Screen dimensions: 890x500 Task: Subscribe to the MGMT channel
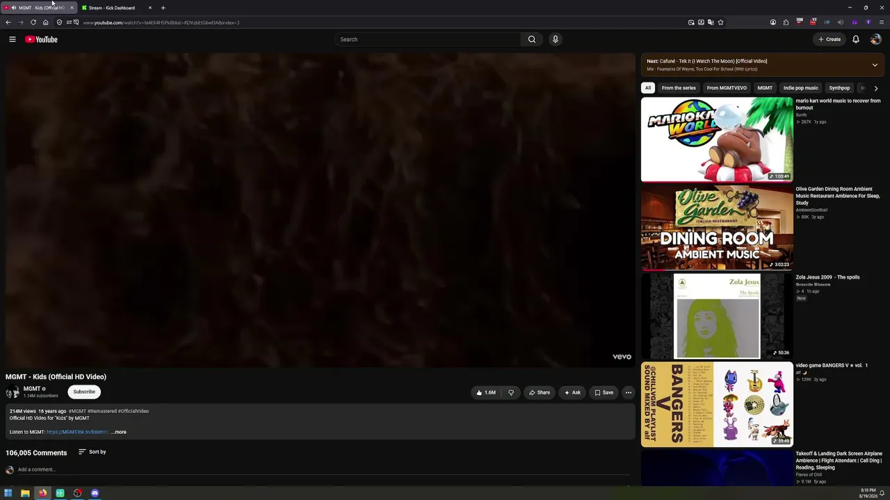point(84,392)
